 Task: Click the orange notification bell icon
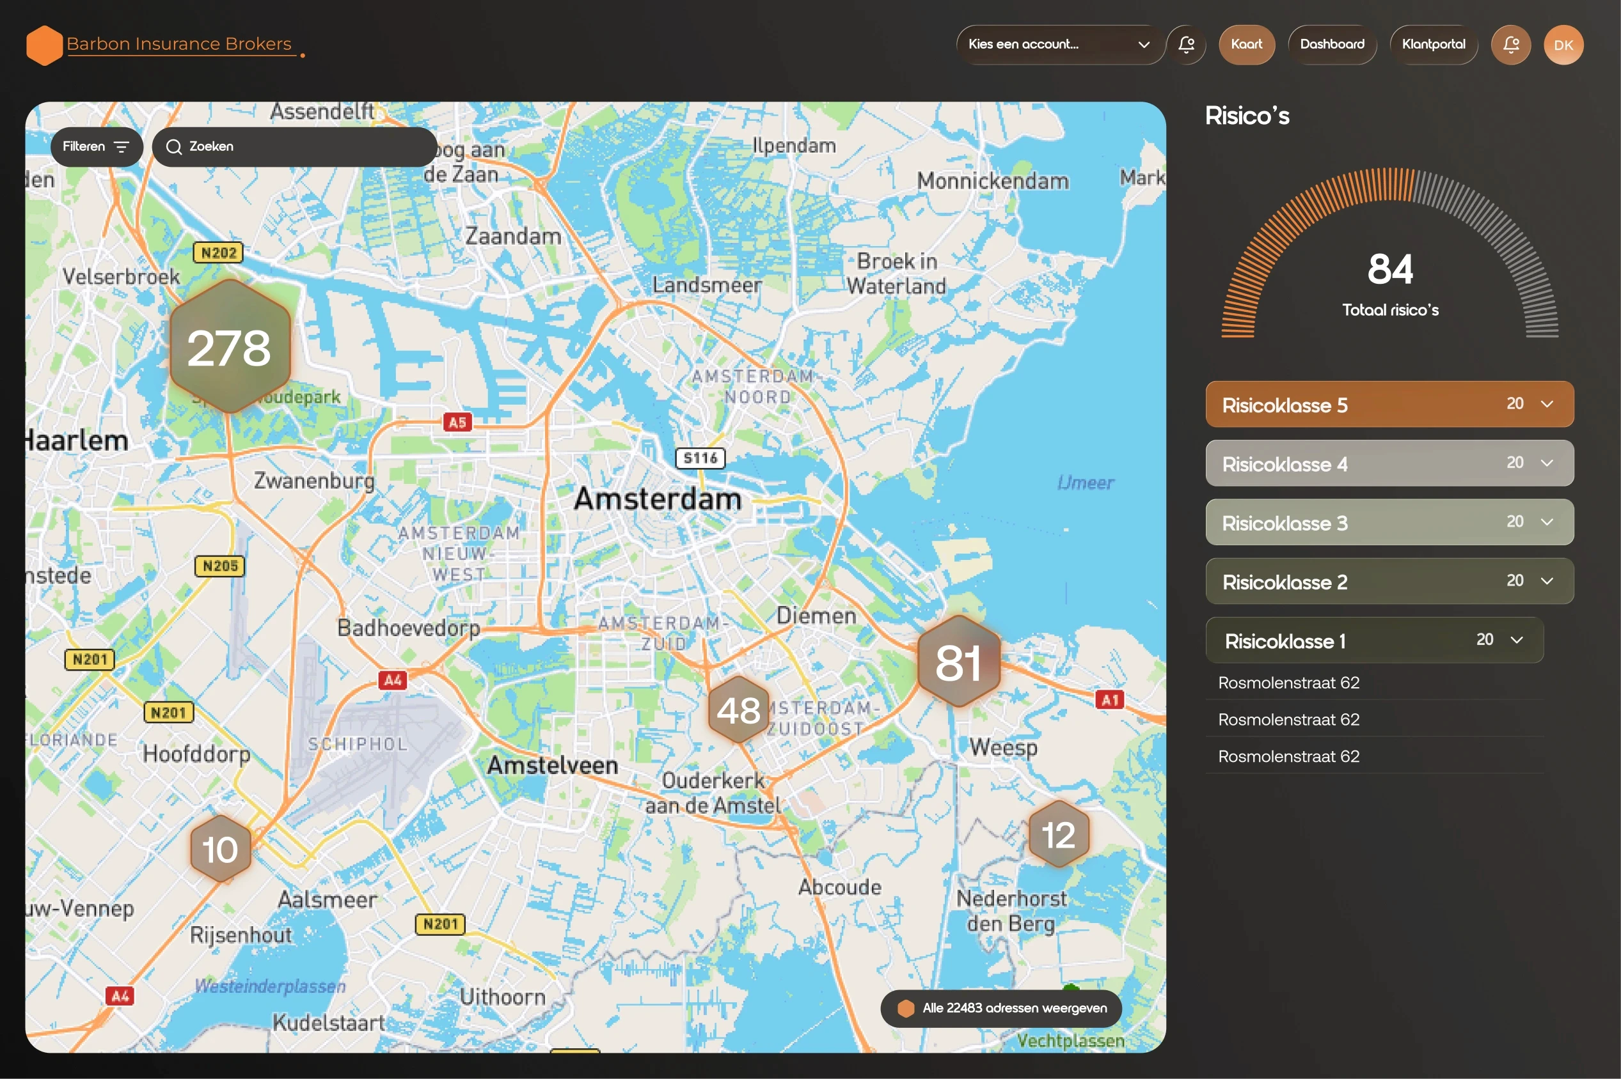(x=1510, y=45)
